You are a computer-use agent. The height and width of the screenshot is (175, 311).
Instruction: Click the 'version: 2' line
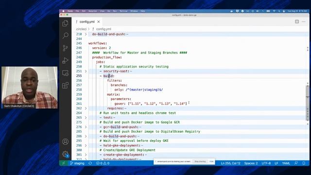pyautogui.click(x=102, y=48)
